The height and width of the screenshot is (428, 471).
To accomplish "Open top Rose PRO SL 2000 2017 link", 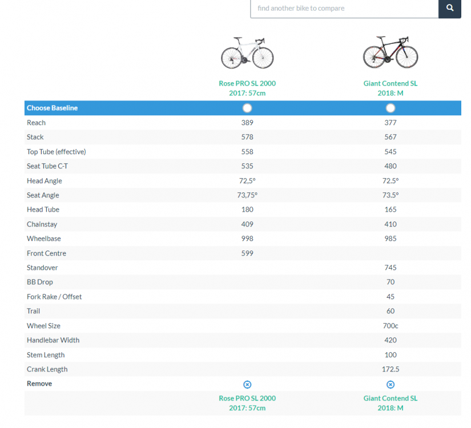I will (247, 88).
